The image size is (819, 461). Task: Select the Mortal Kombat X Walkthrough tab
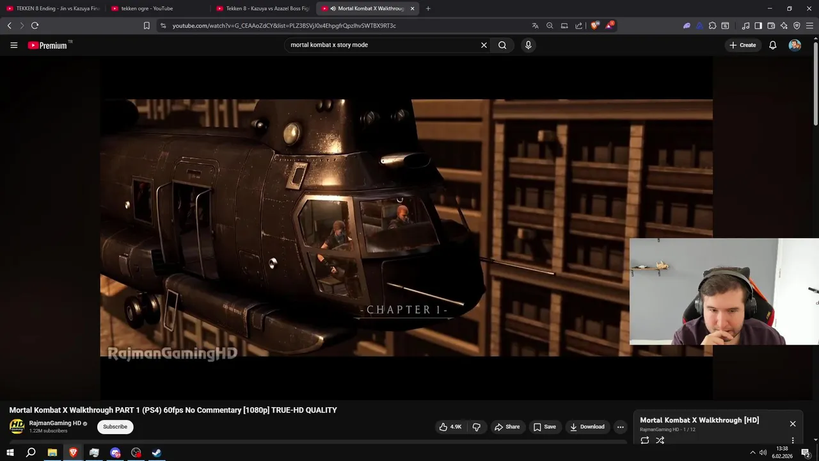367,8
